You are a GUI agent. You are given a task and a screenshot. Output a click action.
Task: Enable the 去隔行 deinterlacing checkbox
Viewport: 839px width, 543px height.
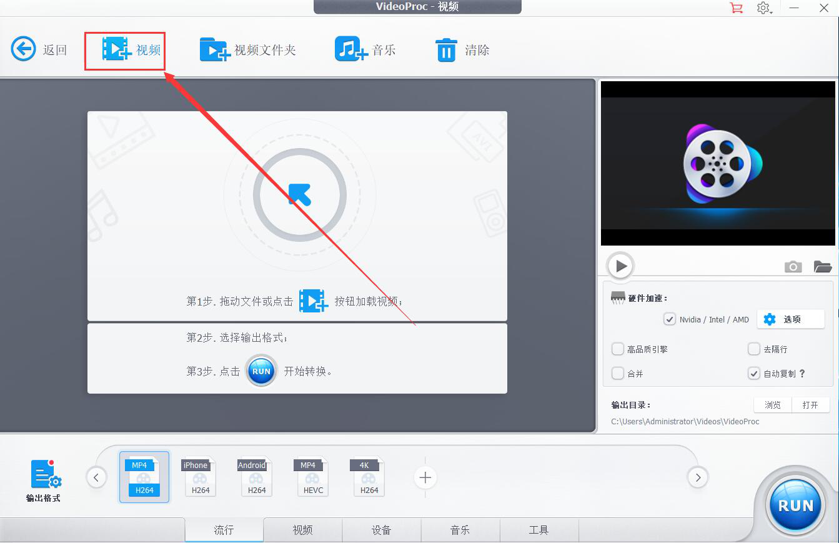754,349
